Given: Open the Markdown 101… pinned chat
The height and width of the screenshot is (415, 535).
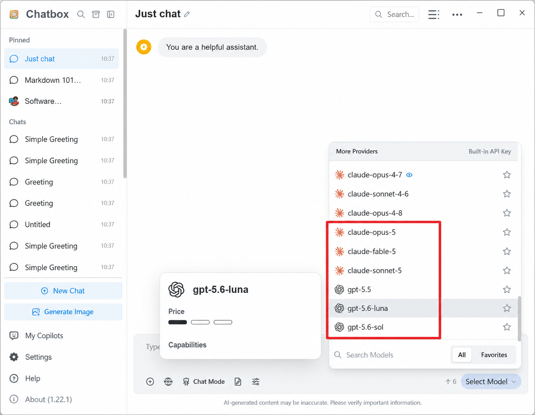Looking at the screenshot, I should (62, 80).
